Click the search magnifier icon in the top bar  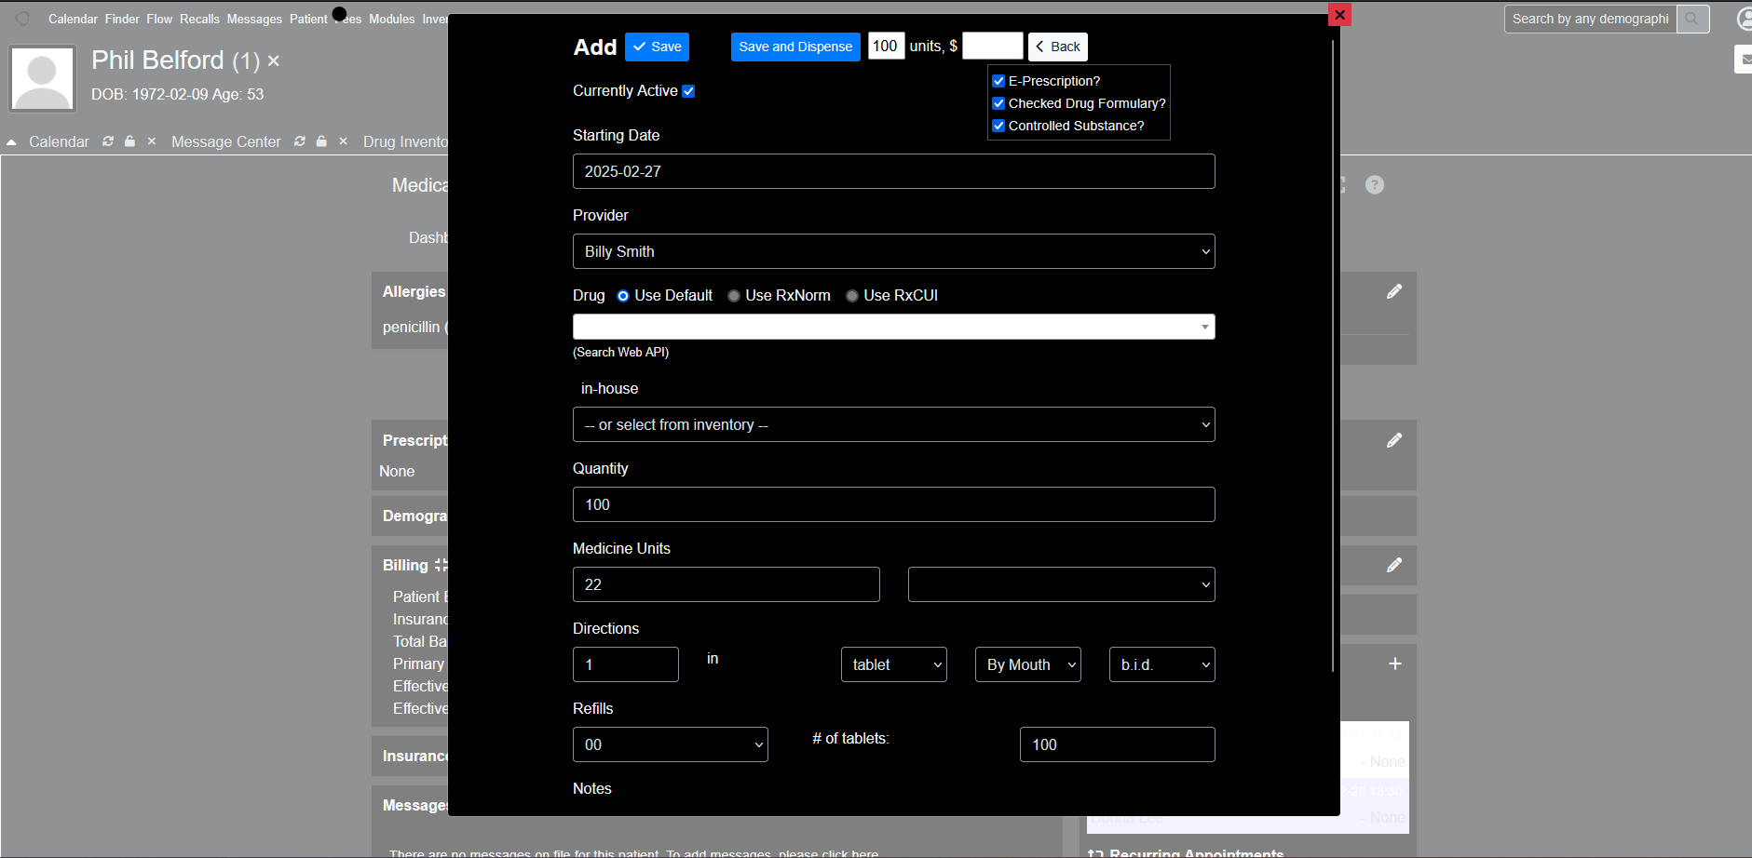[1692, 19]
